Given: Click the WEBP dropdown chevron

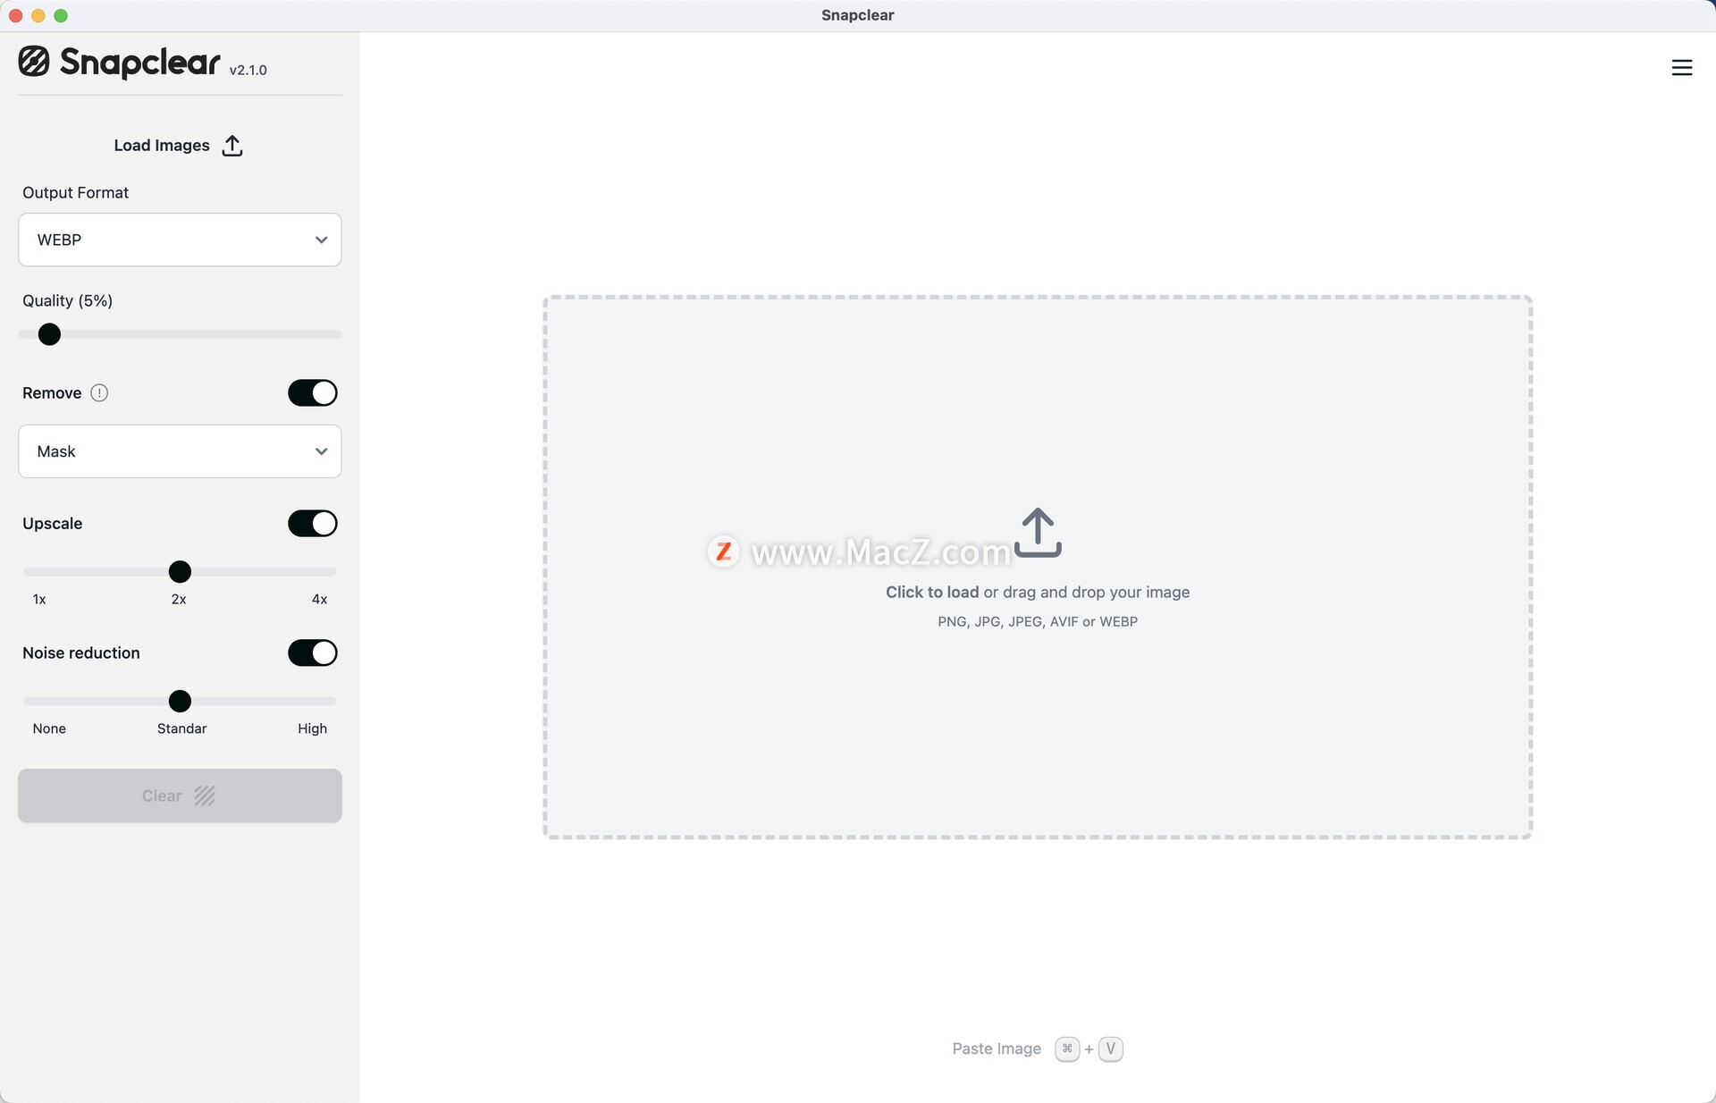Looking at the screenshot, I should (321, 240).
